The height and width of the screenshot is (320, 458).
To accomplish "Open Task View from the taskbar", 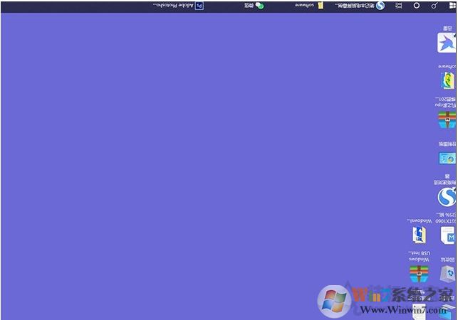I will [399, 6].
